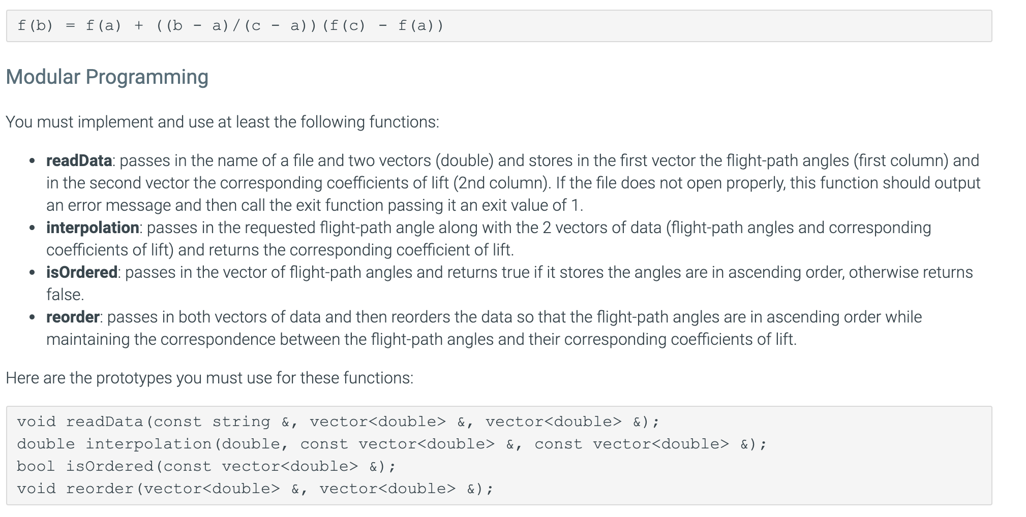Click the bold readData term

coord(79,160)
